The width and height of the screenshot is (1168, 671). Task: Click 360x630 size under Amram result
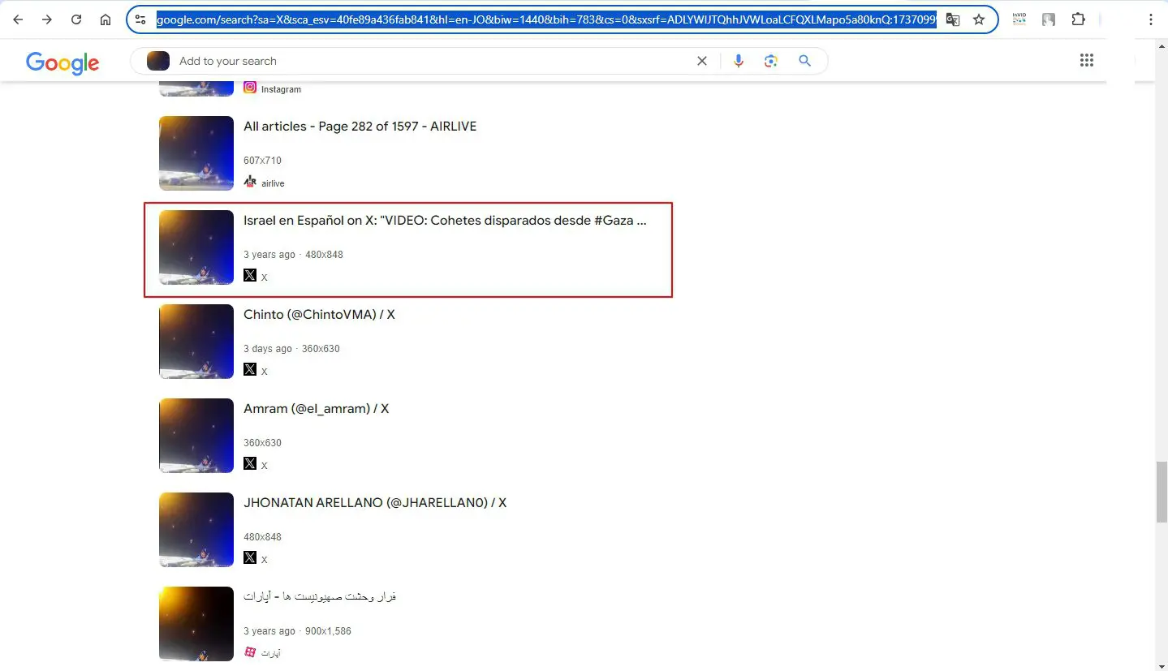pyautogui.click(x=262, y=443)
